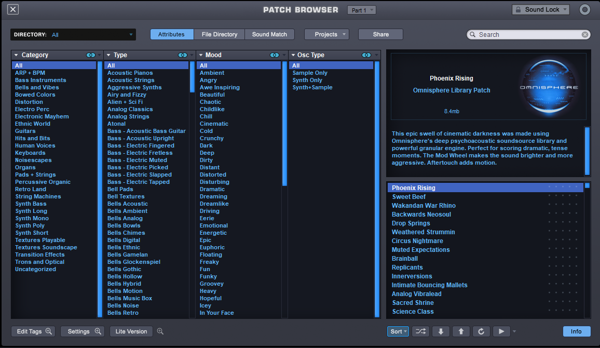Switch to the File Directory tab
This screenshot has height=348, width=600.
pyautogui.click(x=219, y=34)
